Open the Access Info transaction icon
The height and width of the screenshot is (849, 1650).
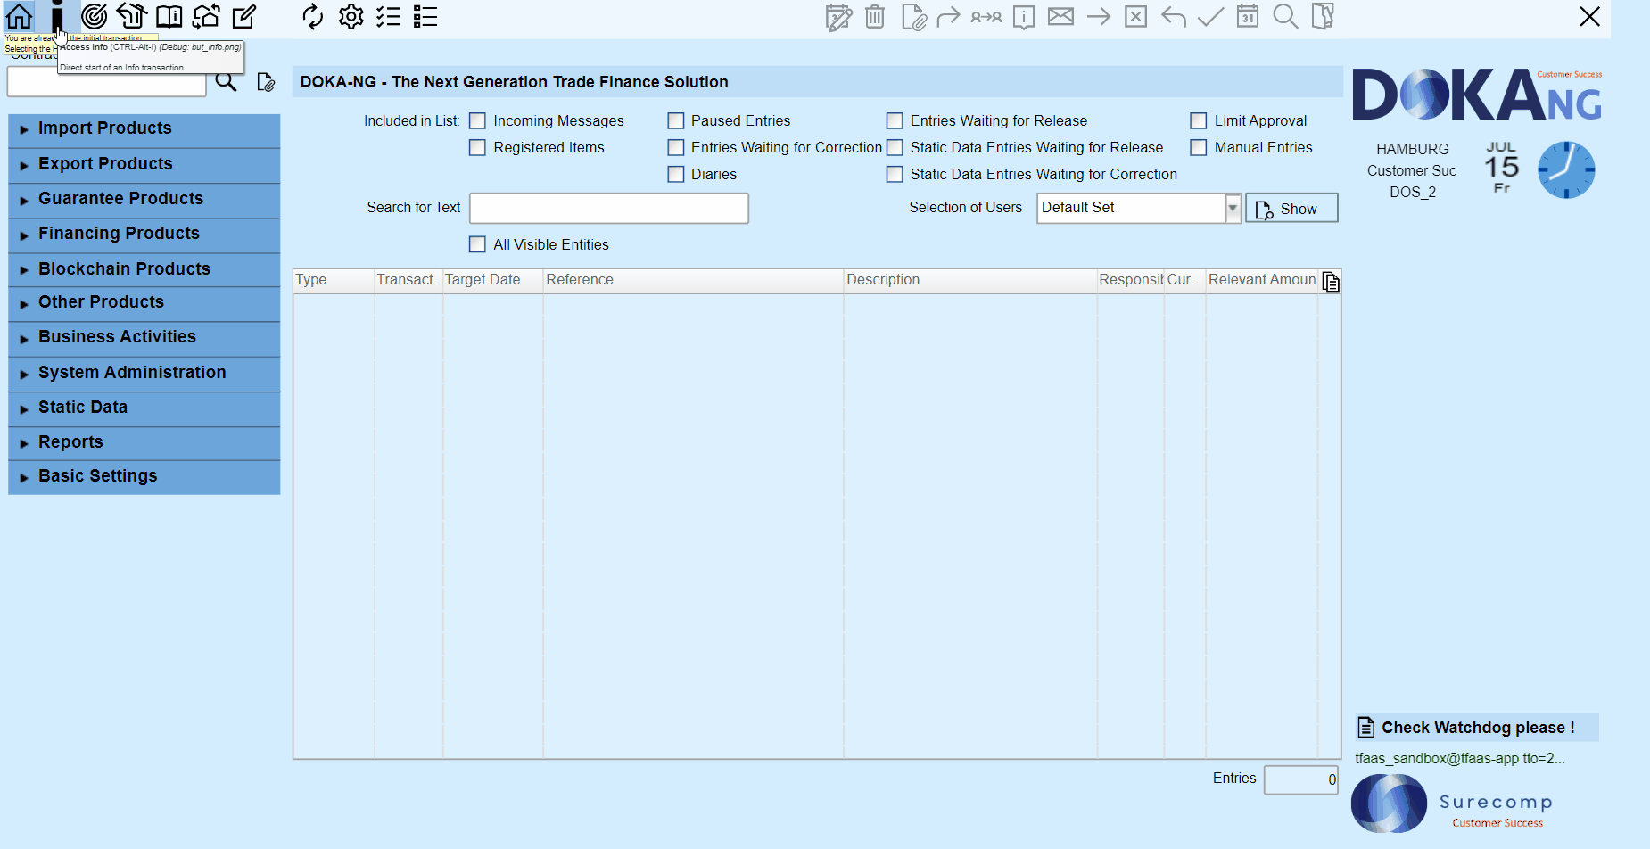57,16
